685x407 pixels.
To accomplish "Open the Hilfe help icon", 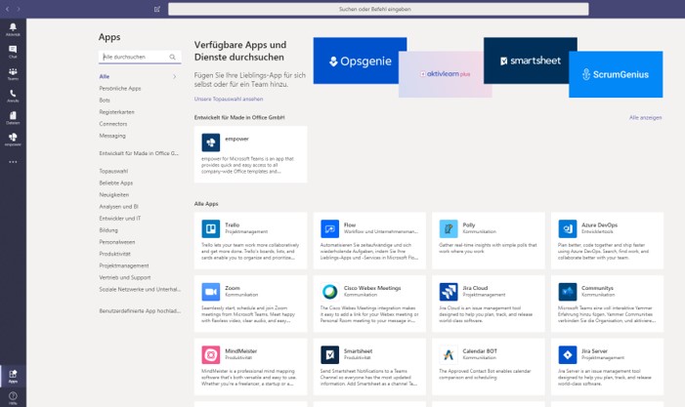I will click(13, 395).
